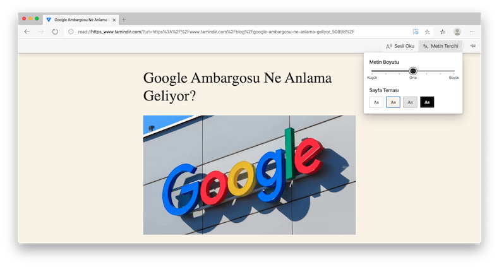Click the back navigation arrow
The width and height of the screenshot is (499, 267).
(x=27, y=32)
